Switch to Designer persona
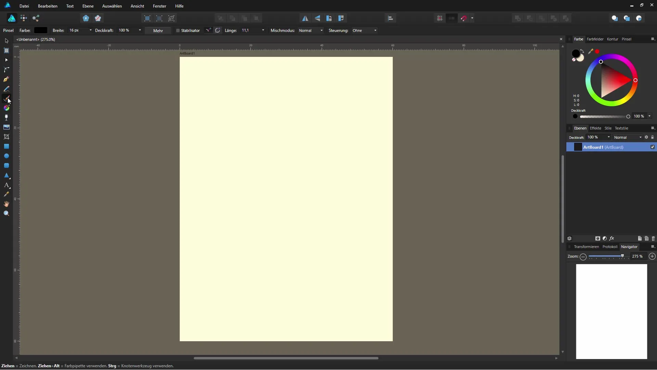The image size is (657, 370). click(12, 18)
